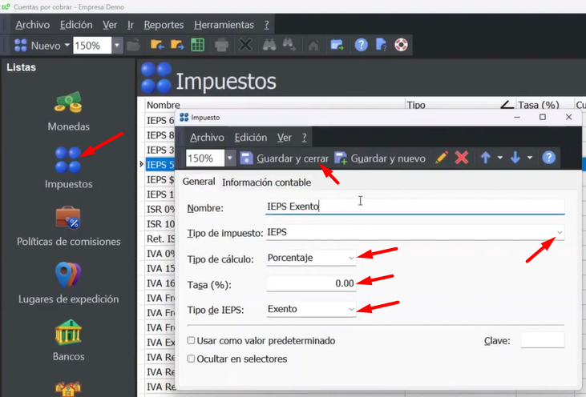Image resolution: width=586 pixels, height=397 pixels.
Task: Open the Reportes menu in main window
Action: [164, 25]
